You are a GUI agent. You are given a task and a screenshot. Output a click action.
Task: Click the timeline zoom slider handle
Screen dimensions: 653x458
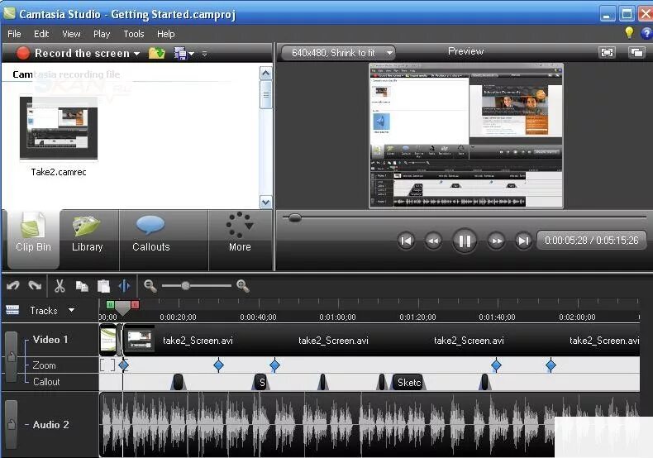(x=186, y=285)
